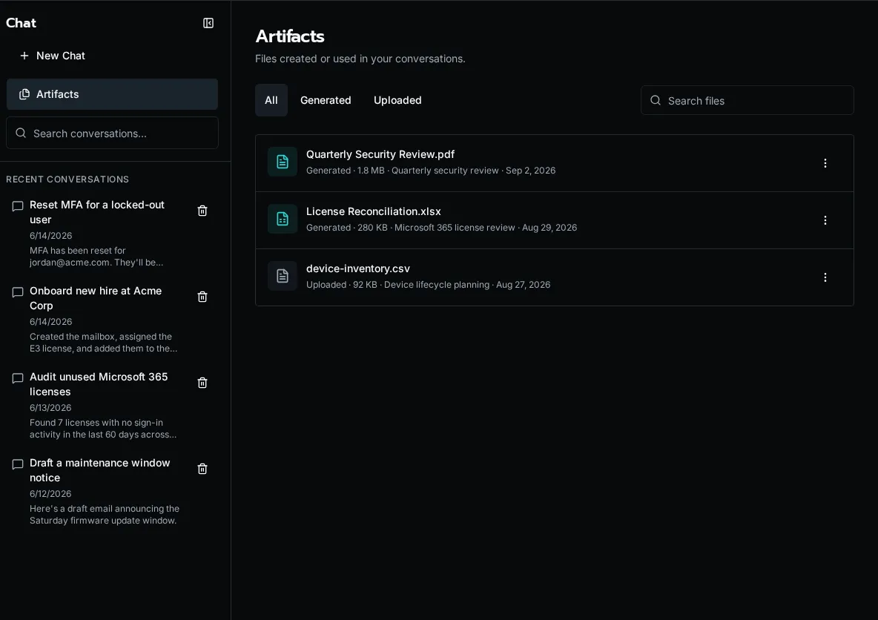Click the 'Device lifecycle planning' metadata text
Screen dimensions: 878x620
click(x=437, y=285)
